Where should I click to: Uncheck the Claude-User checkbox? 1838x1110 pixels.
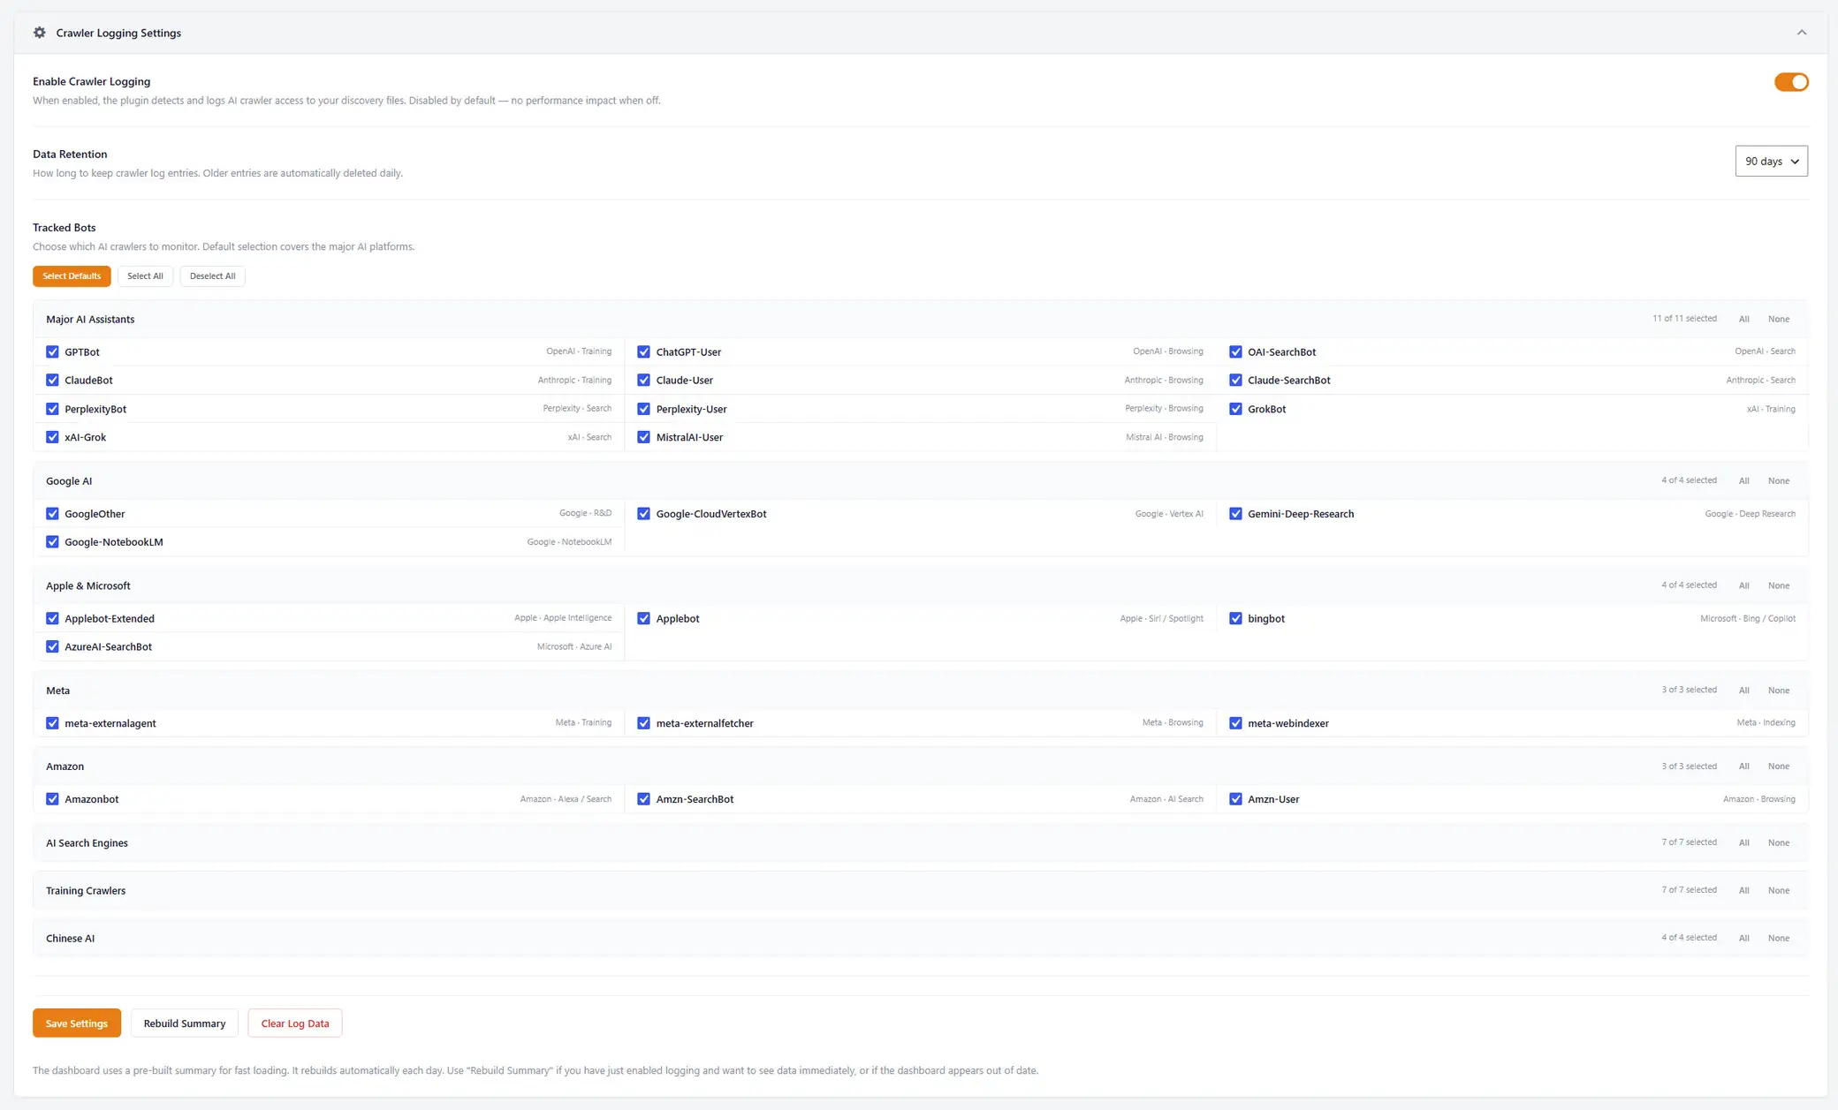(x=643, y=381)
